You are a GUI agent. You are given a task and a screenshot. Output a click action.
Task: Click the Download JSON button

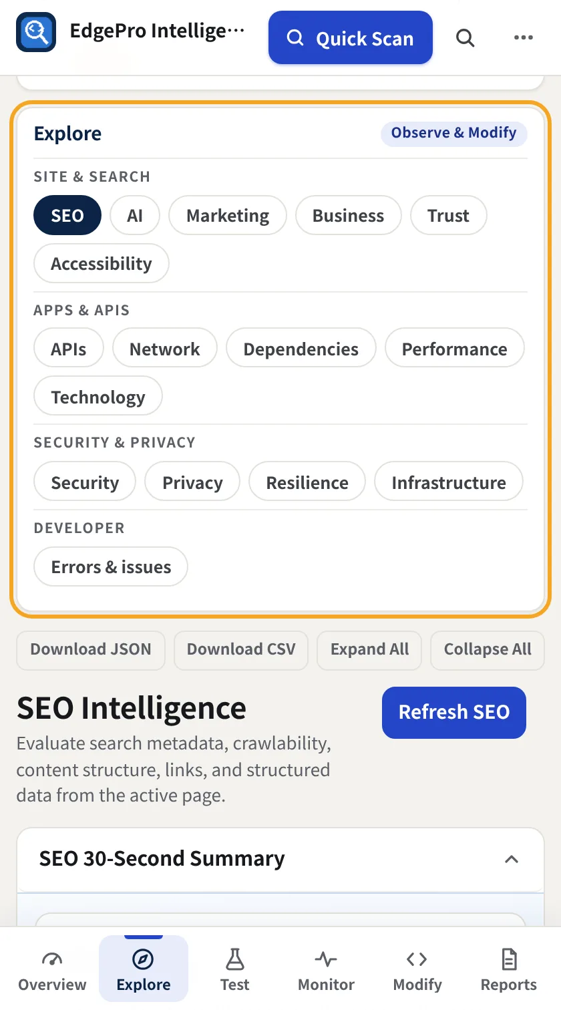pos(91,650)
